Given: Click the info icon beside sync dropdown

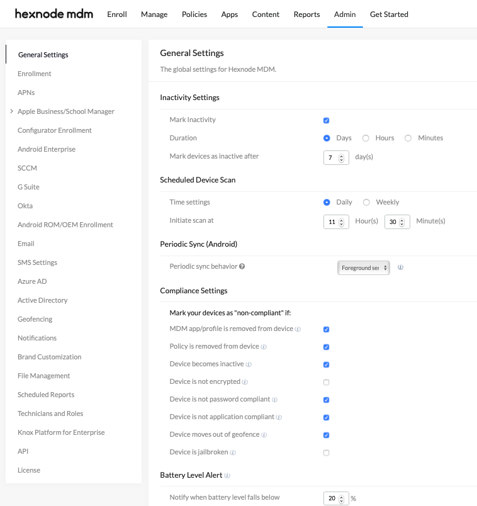Looking at the screenshot, I should [x=400, y=267].
